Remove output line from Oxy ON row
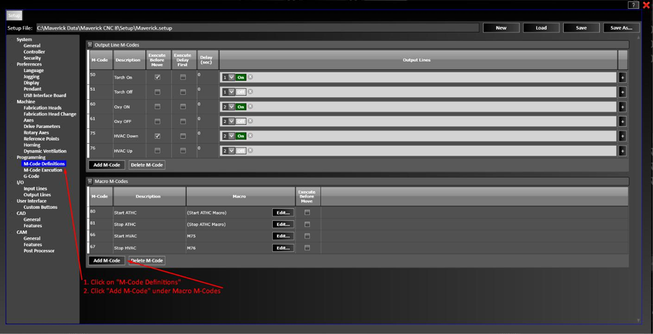 click(x=250, y=107)
